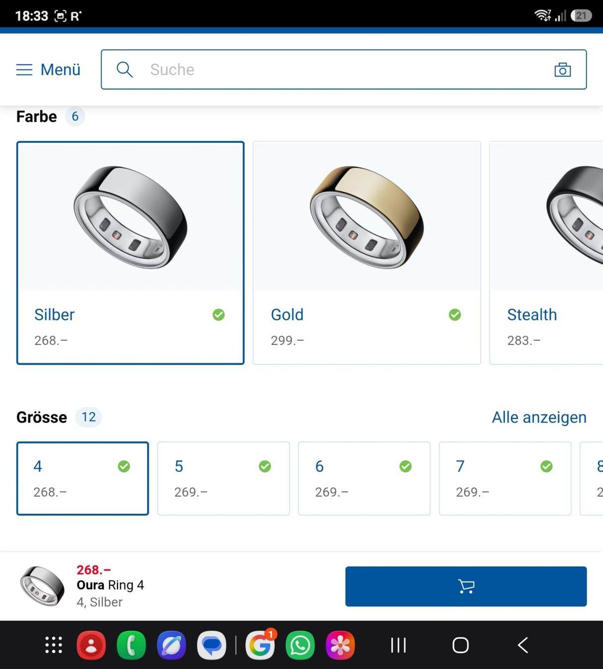
Task: Choose ring size 6
Action: click(x=364, y=478)
